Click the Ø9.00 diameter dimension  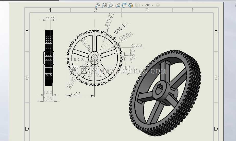tap(125, 36)
